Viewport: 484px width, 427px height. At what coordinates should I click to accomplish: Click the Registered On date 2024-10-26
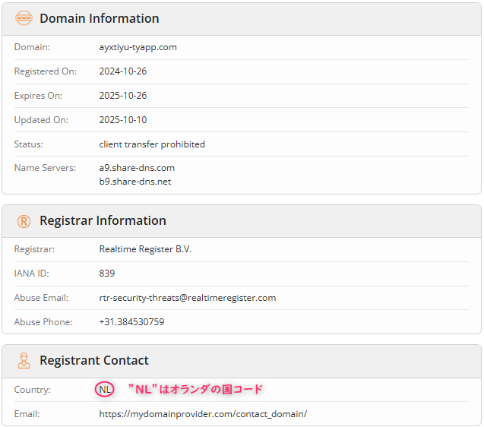pos(122,71)
